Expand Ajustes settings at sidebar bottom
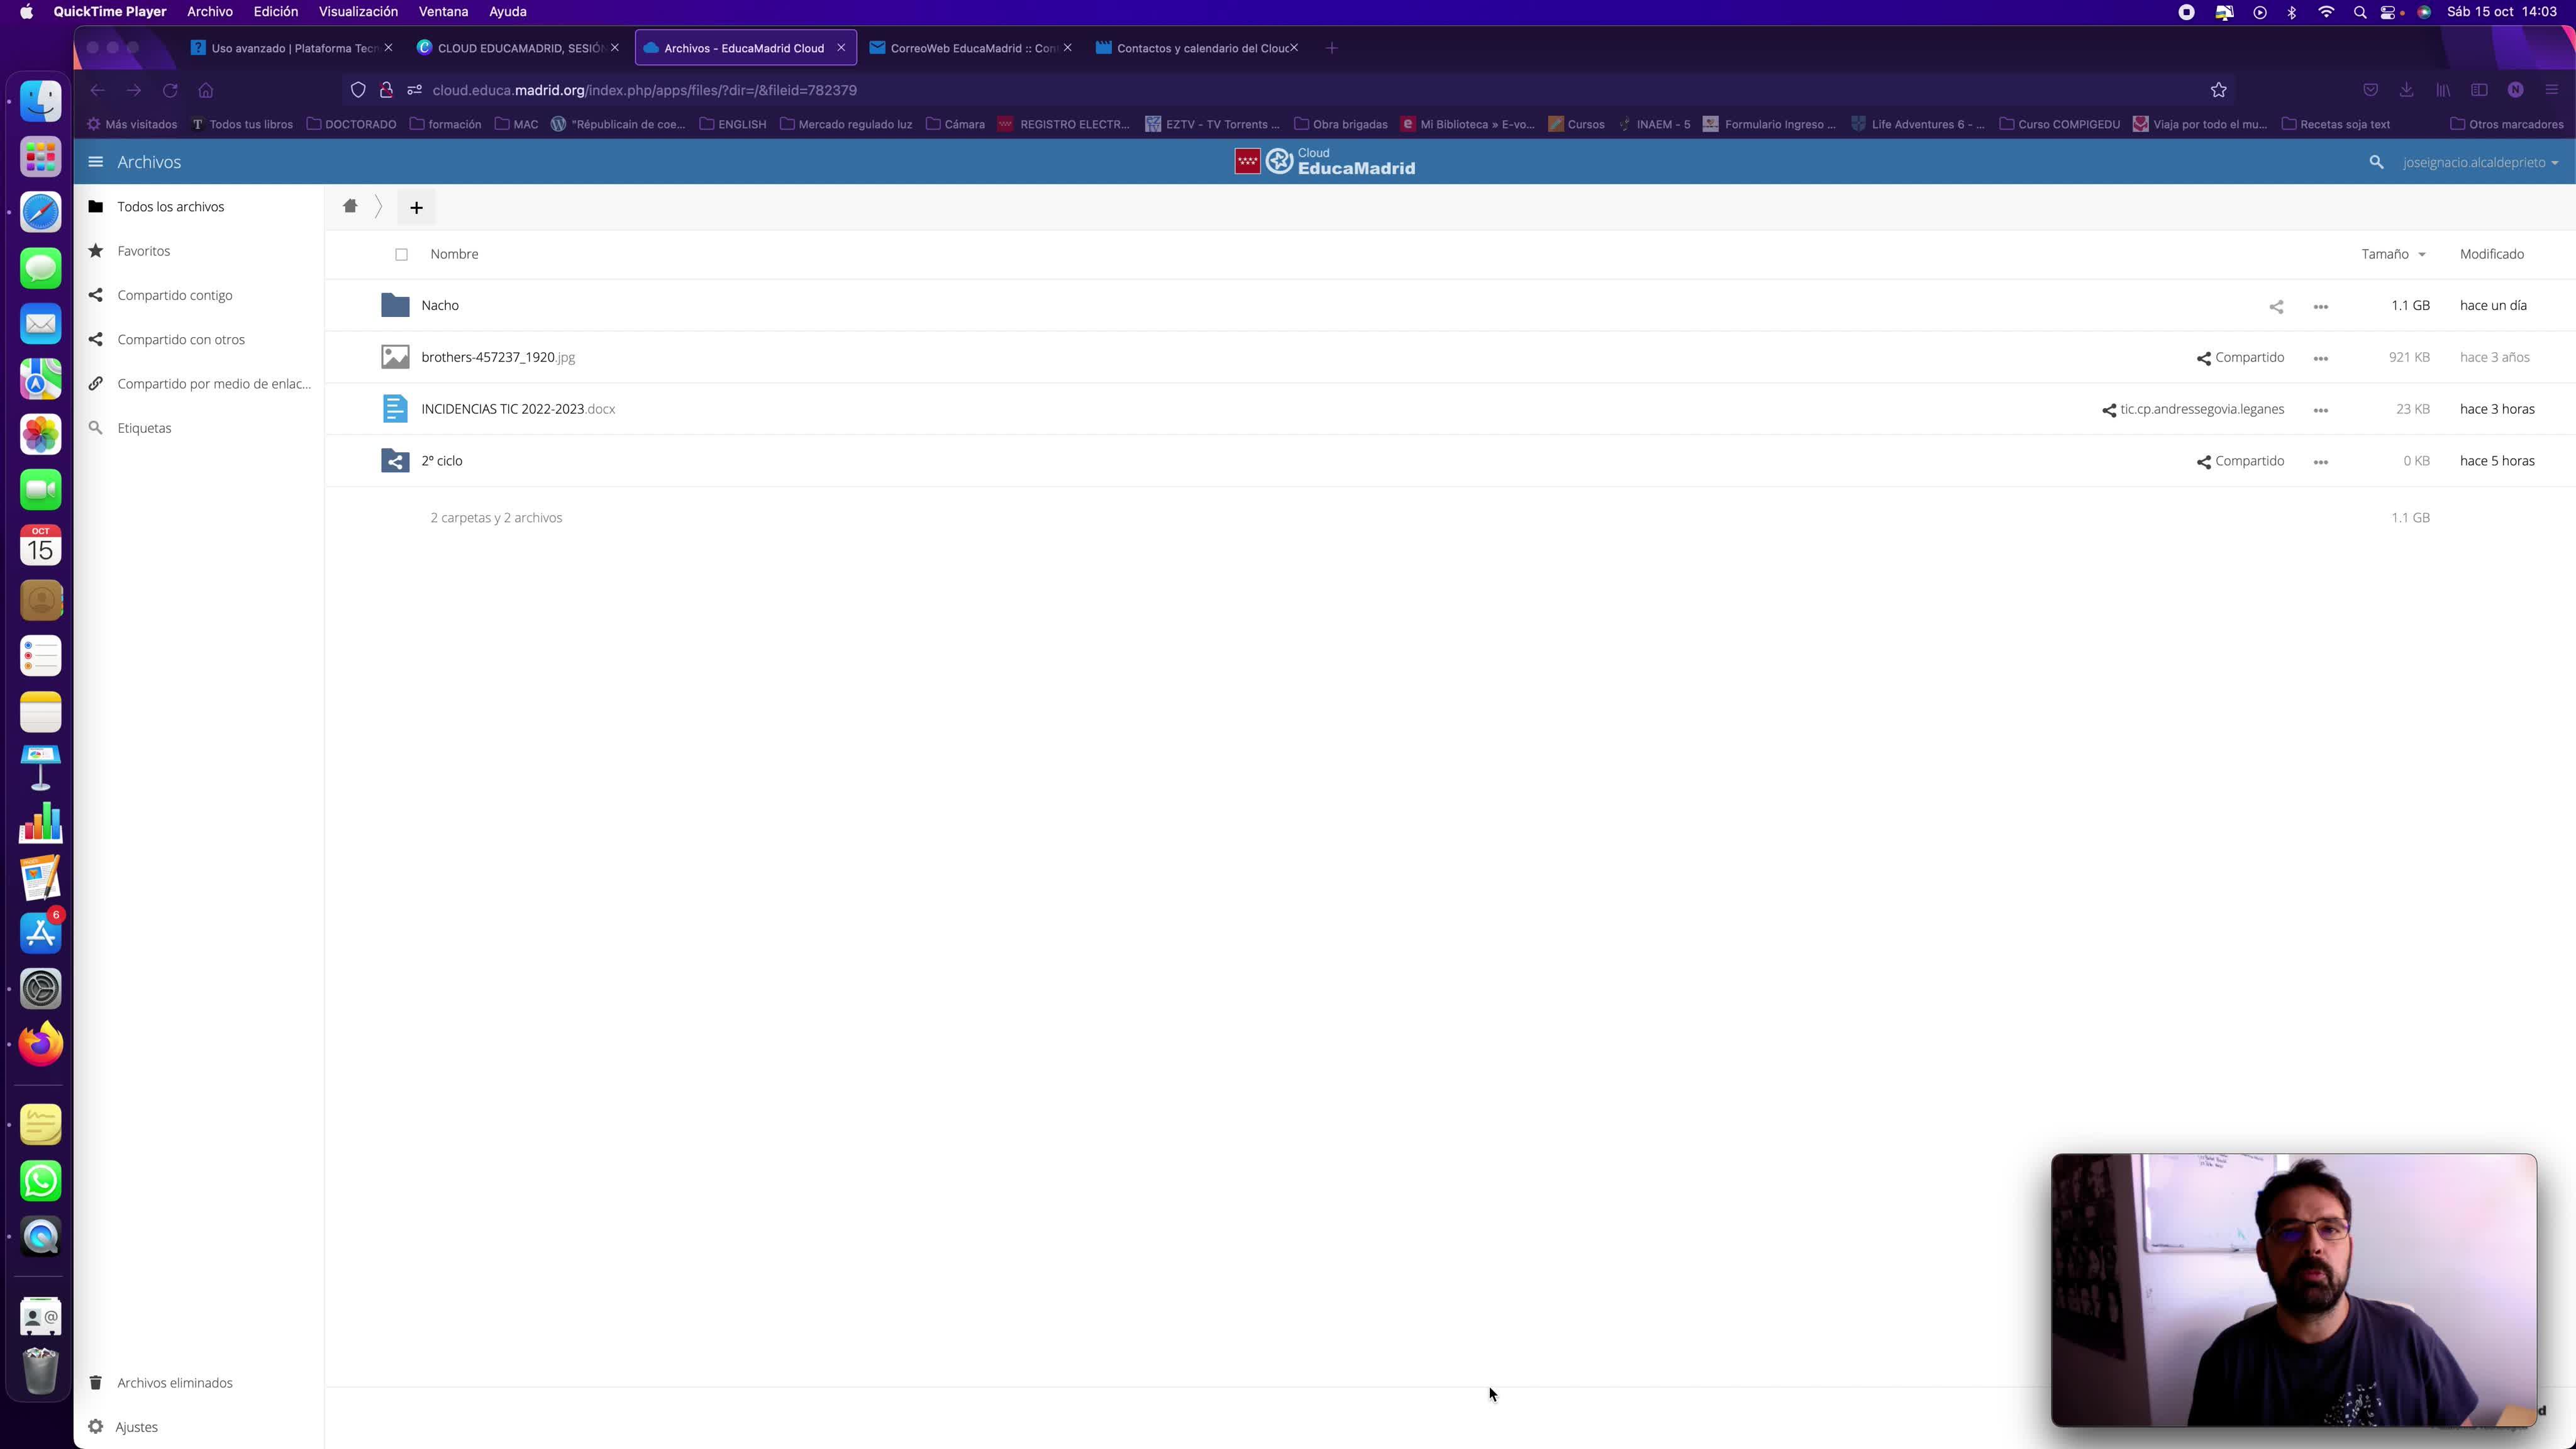The image size is (2576, 1449). (136, 1426)
